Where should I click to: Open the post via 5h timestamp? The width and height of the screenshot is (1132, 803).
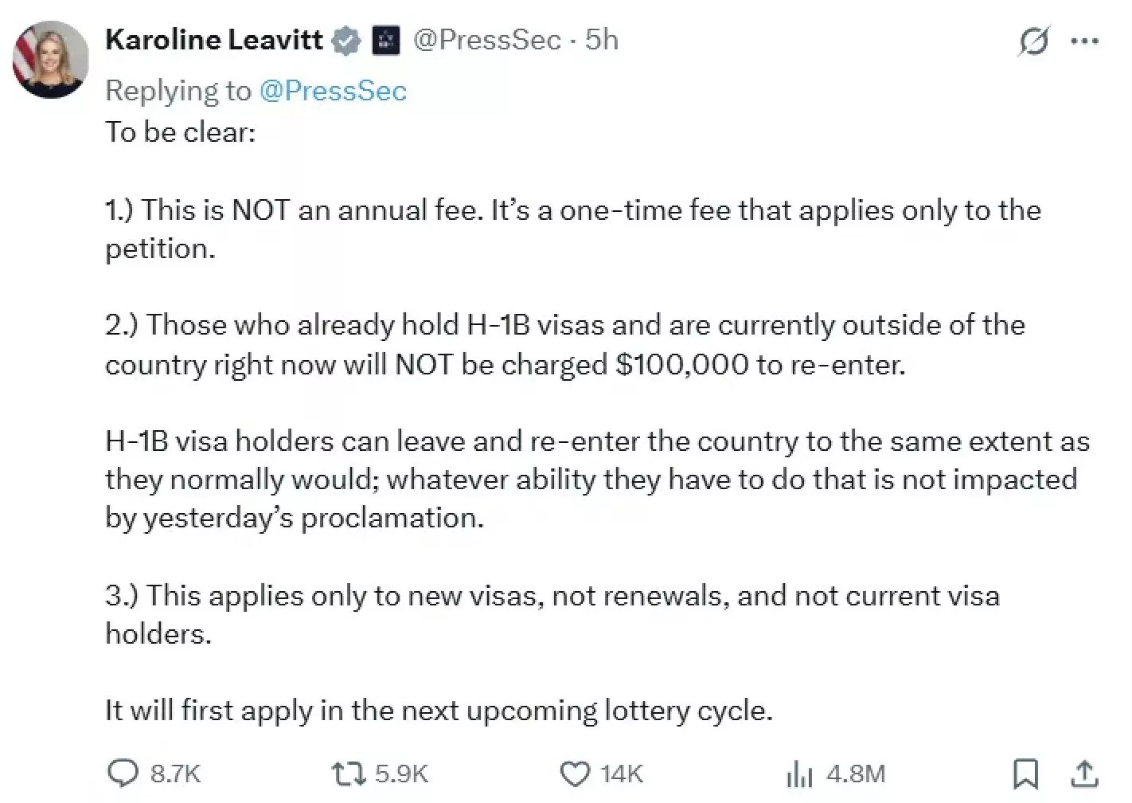point(602,40)
